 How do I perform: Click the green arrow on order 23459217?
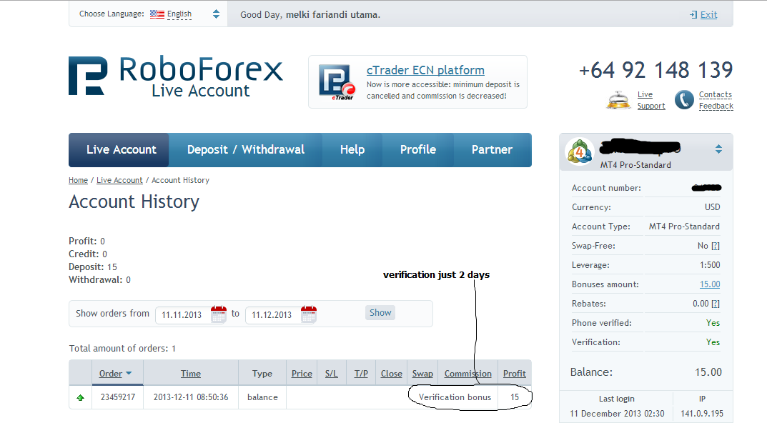pos(81,397)
